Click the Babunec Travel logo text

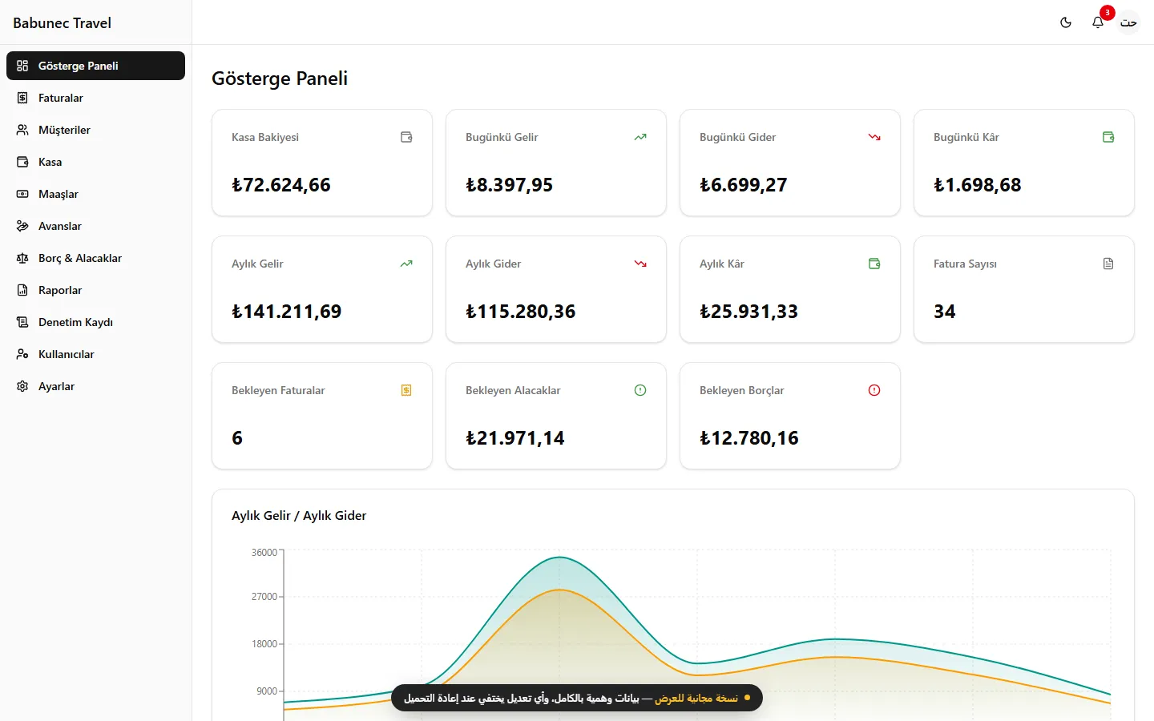(62, 22)
